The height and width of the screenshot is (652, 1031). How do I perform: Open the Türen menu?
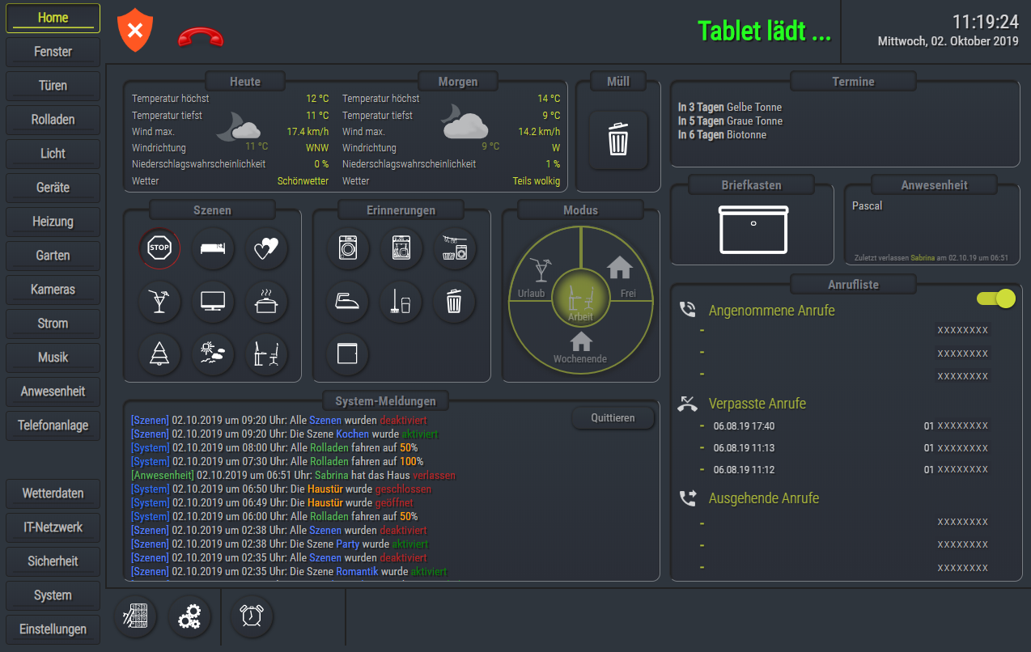(x=53, y=86)
